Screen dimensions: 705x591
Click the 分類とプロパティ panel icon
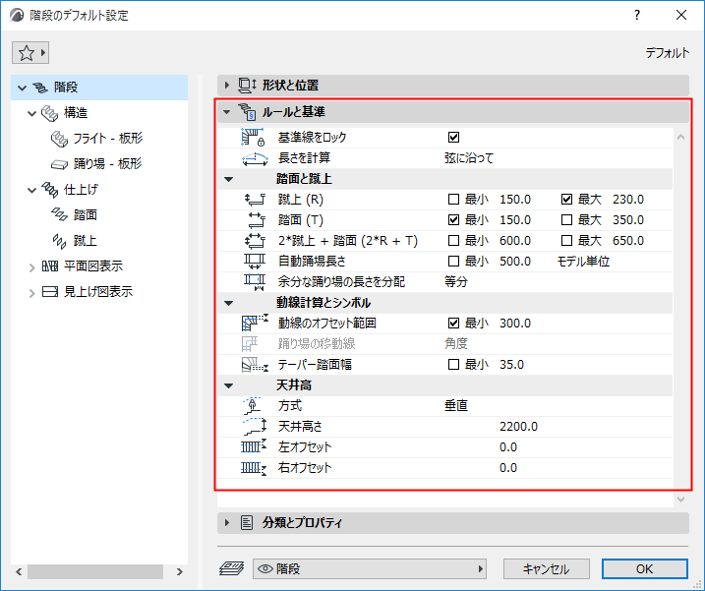point(247,522)
